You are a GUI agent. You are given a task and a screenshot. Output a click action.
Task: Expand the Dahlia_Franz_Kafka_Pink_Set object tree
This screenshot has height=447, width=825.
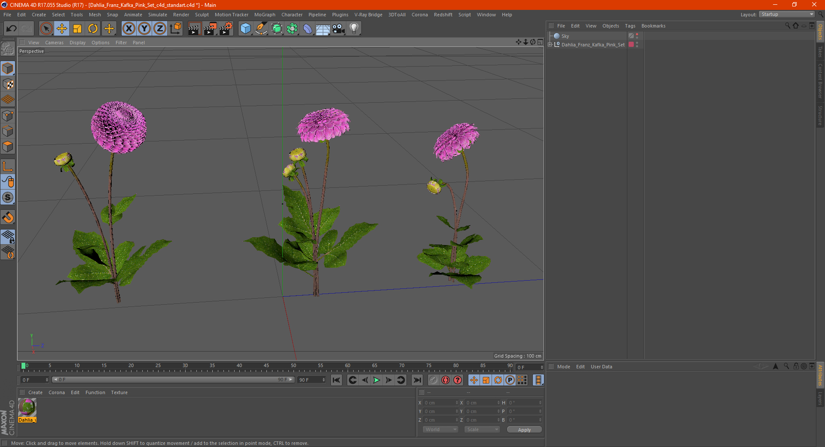pos(550,44)
